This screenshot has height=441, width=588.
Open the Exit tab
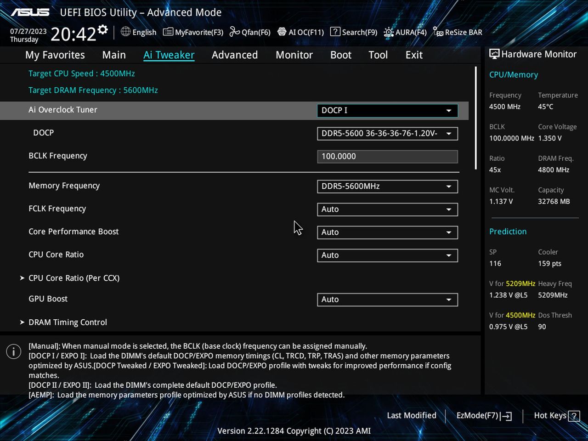(414, 55)
